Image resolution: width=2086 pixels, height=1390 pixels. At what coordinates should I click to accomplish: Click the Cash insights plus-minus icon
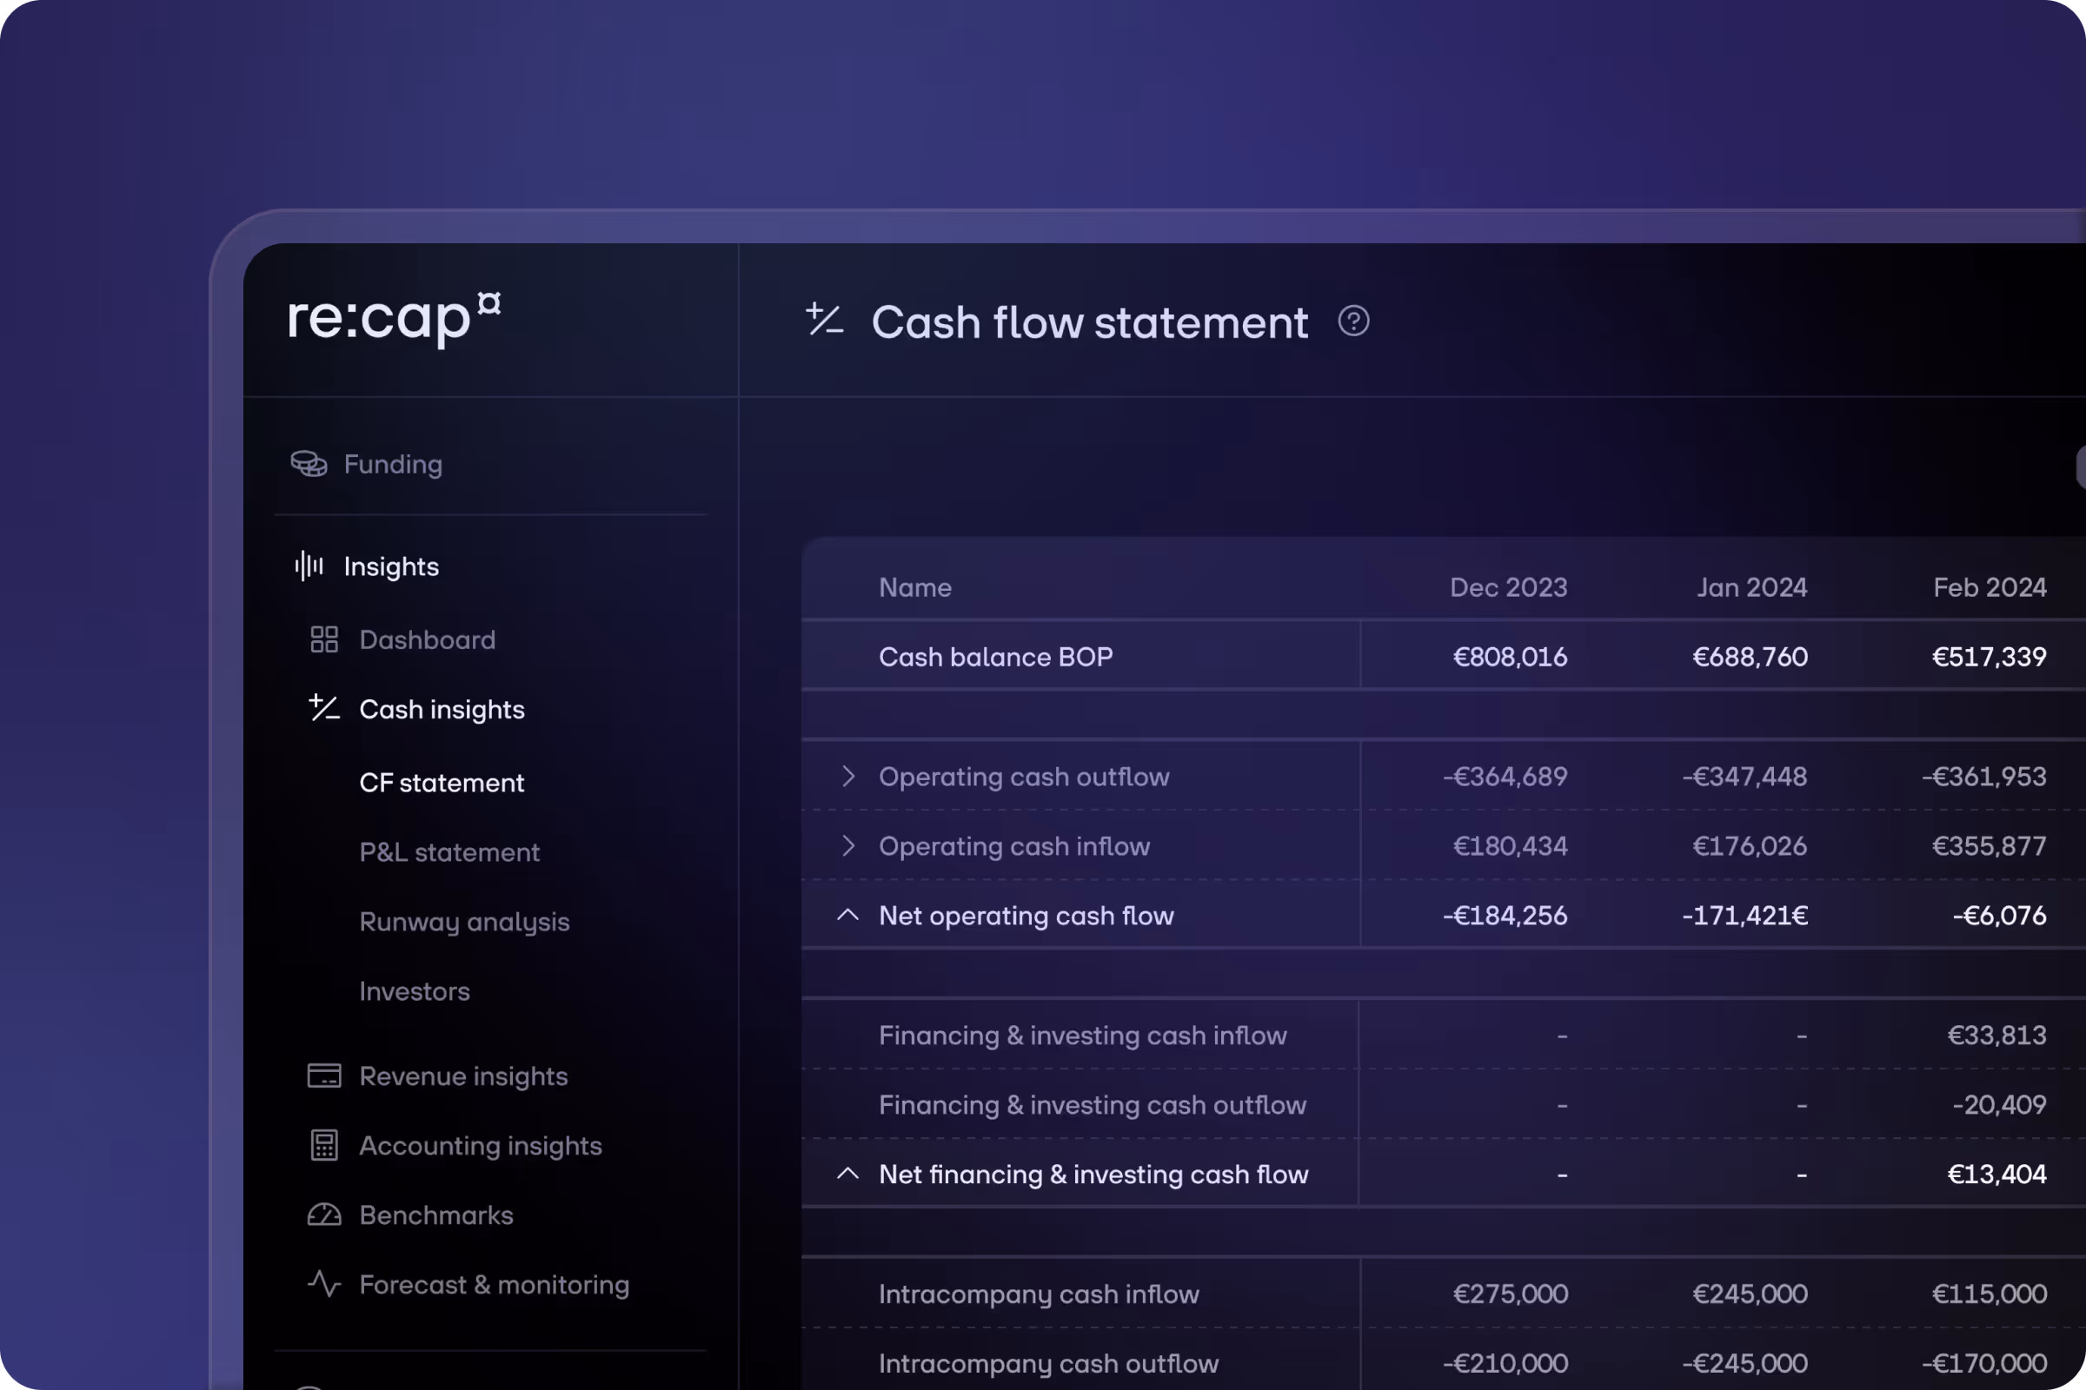point(322,708)
